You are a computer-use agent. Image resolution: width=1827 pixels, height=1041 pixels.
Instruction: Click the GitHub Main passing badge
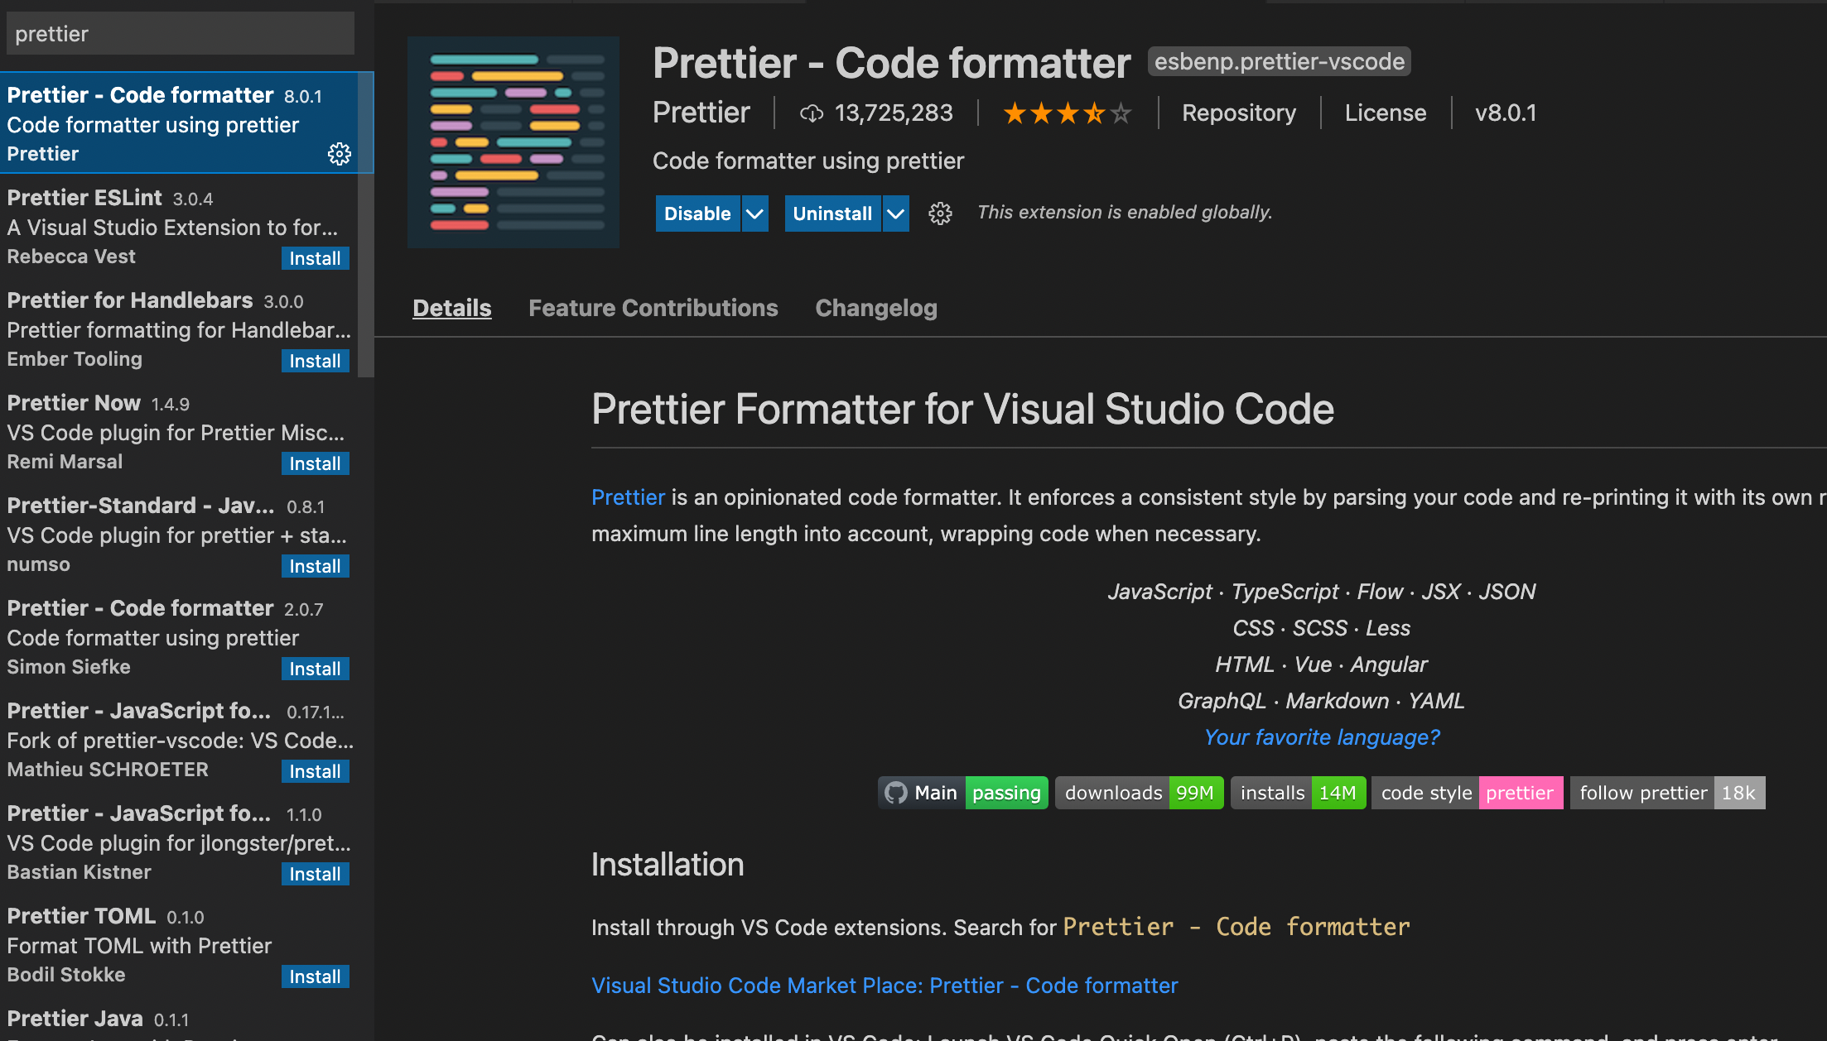[962, 793]
